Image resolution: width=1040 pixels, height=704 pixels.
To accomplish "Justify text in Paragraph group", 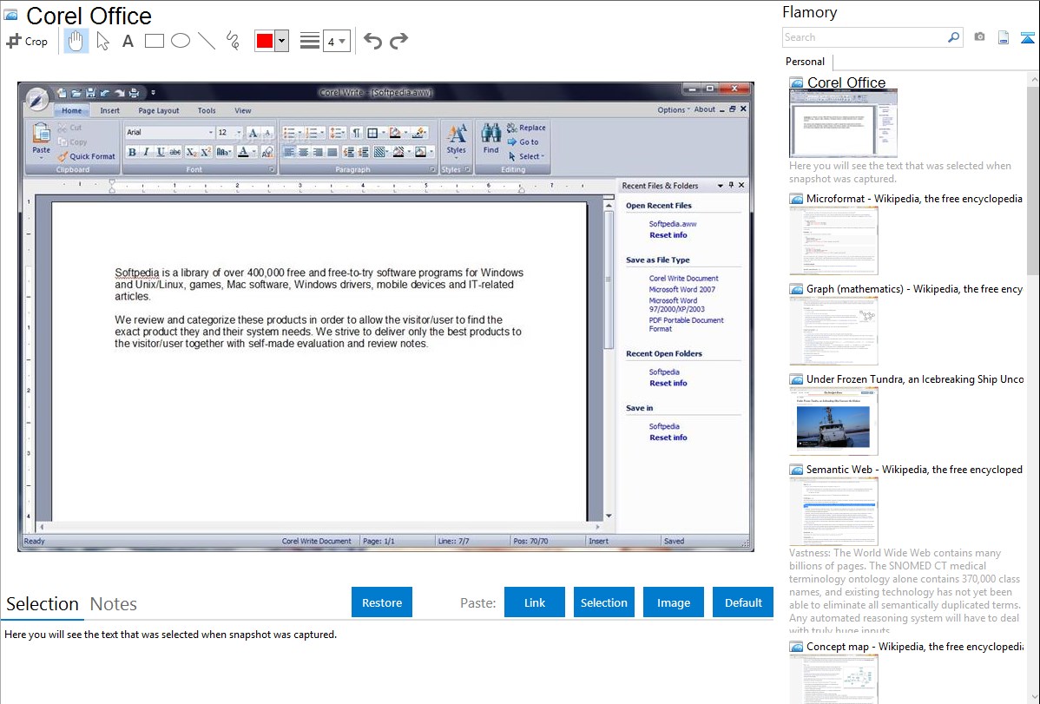I will click(x=332, y=153).
